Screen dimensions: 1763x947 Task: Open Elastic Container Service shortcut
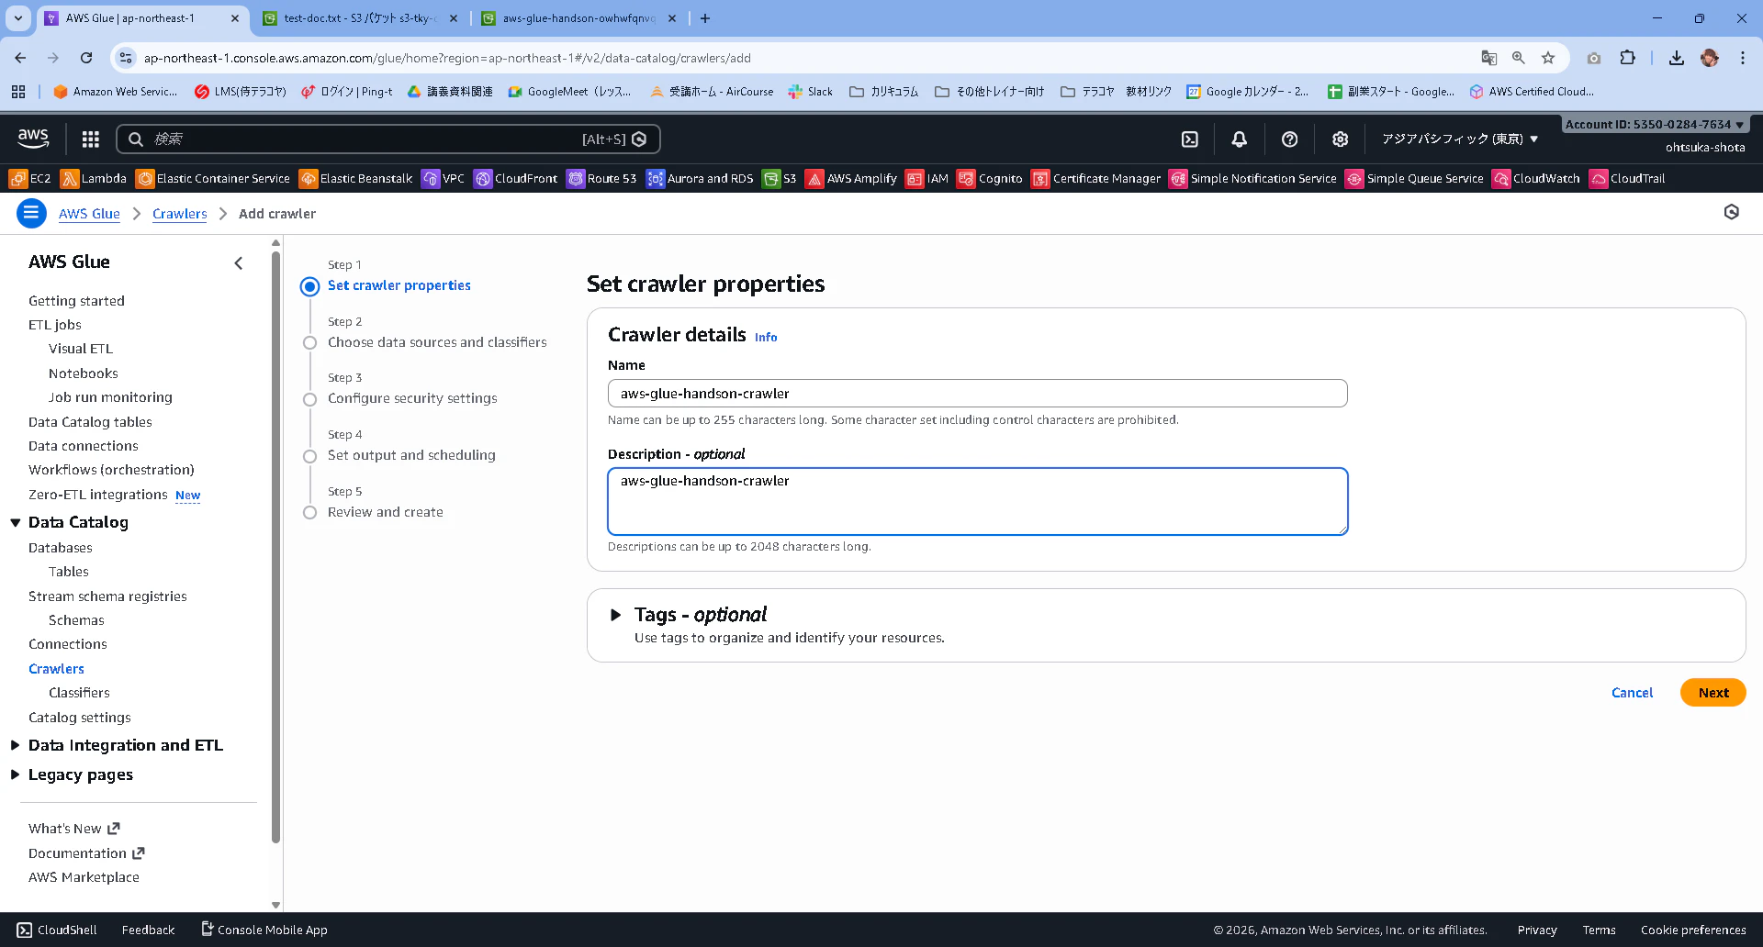pyautogui.click(x=213, y=178)
